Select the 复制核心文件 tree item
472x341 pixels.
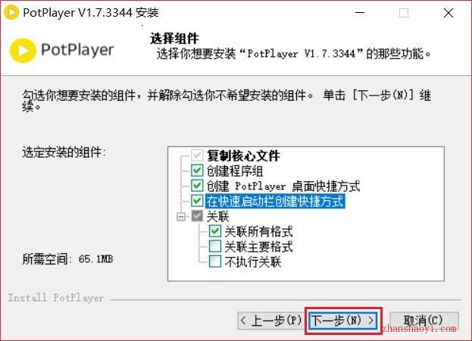coord(243,155)
